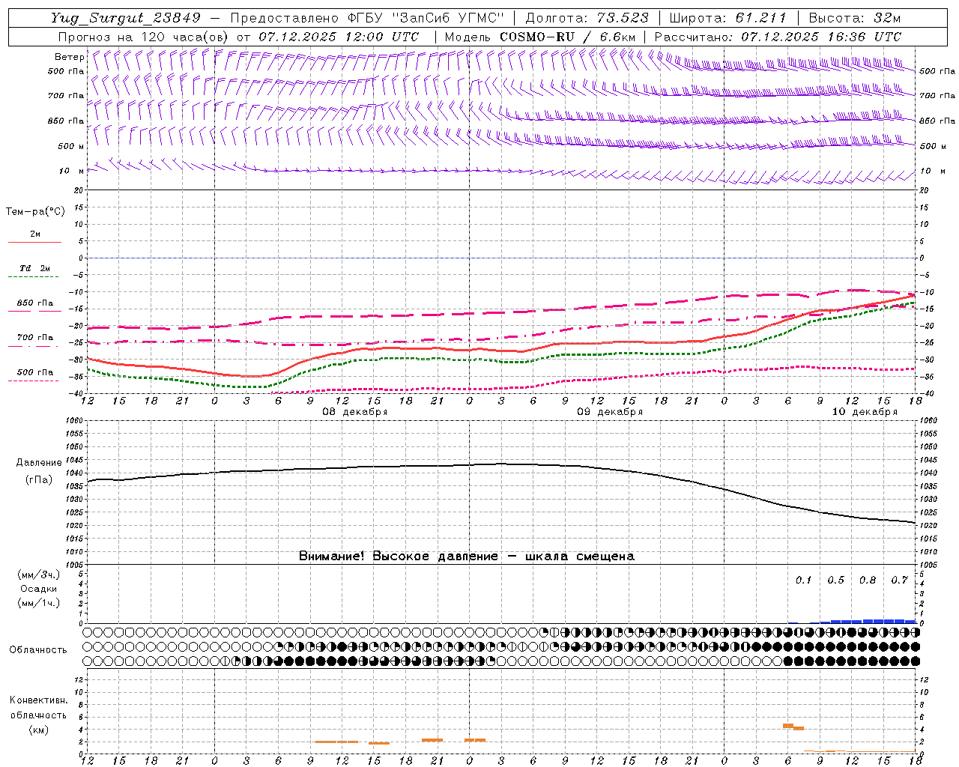The height and width of the screenshot is (767, 959).
Task: Click the longitude value Долгота: 73.523
Action: (587, 18)
